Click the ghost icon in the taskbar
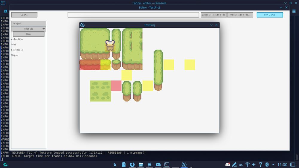Image resolution: width=299 pixels, height=168 pixels. point(123,165)
